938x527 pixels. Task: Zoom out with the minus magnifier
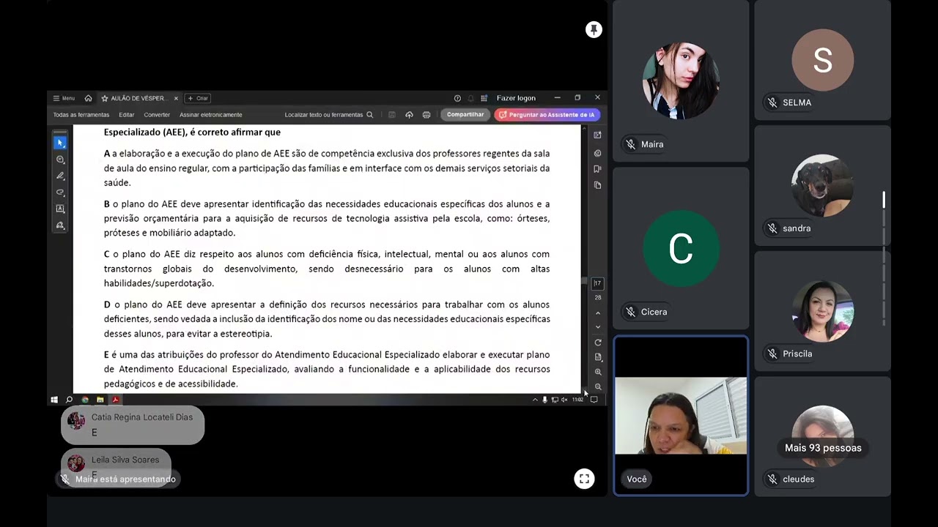[x=598, y=386]
